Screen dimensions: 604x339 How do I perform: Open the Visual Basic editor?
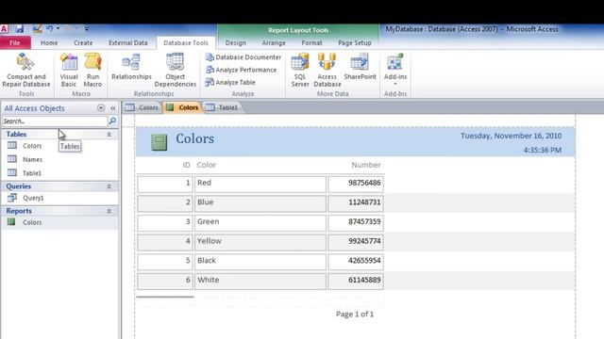pyautogui.click(x=69, y=71)
